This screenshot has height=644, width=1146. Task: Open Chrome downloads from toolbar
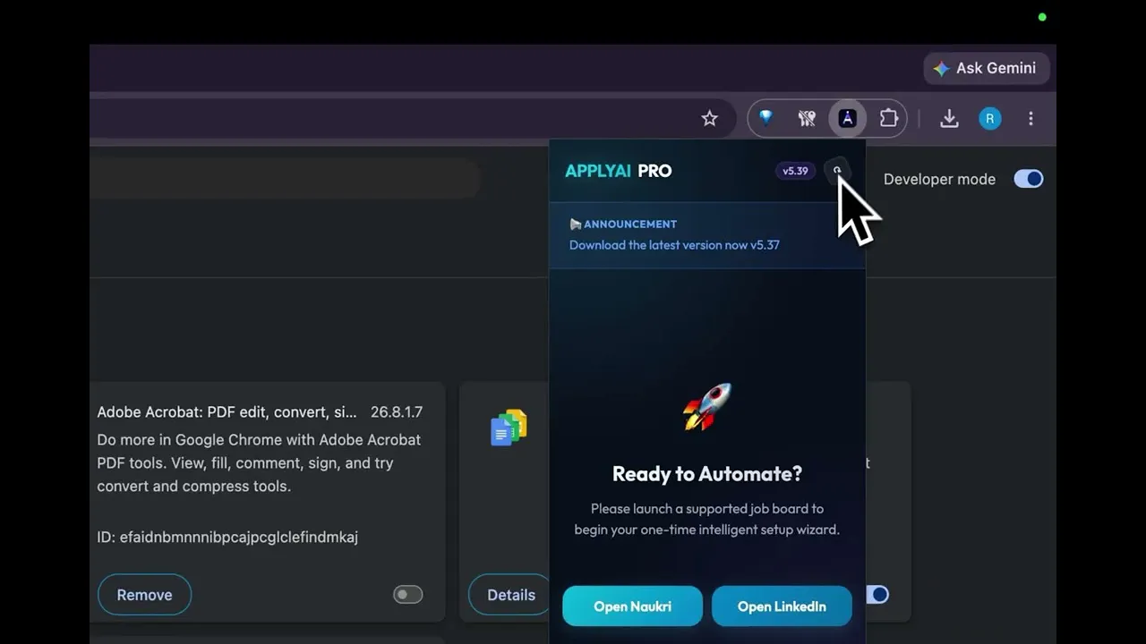[x=949, y=118]
